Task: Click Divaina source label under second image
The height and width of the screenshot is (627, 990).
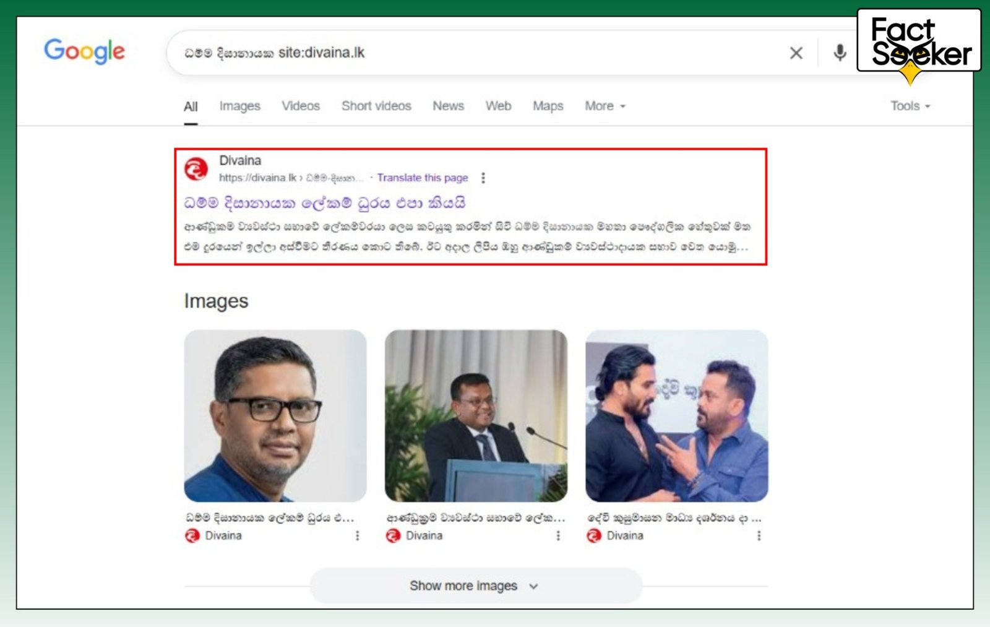Action: point(424,535)
